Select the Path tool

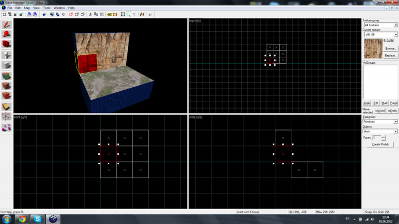pos(6,128)
